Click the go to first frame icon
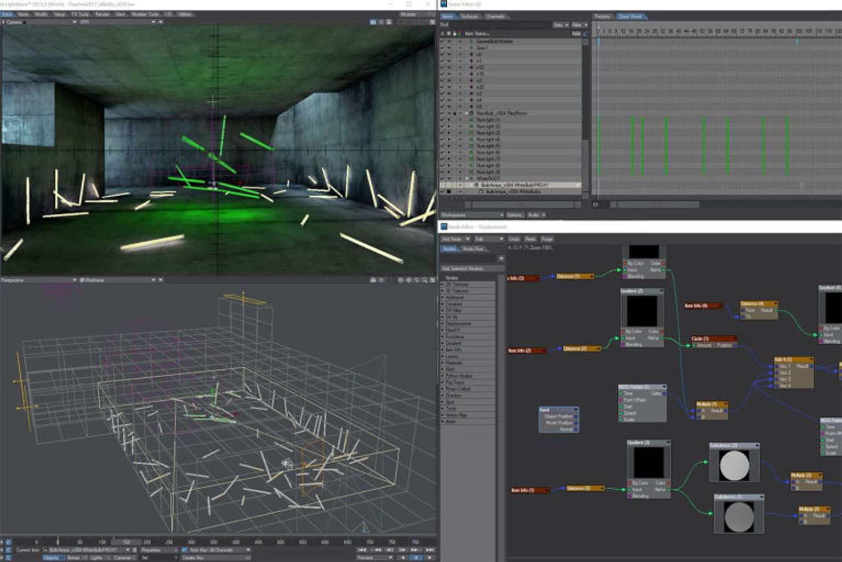Screen dimensions: 842x562 [362, 549]
